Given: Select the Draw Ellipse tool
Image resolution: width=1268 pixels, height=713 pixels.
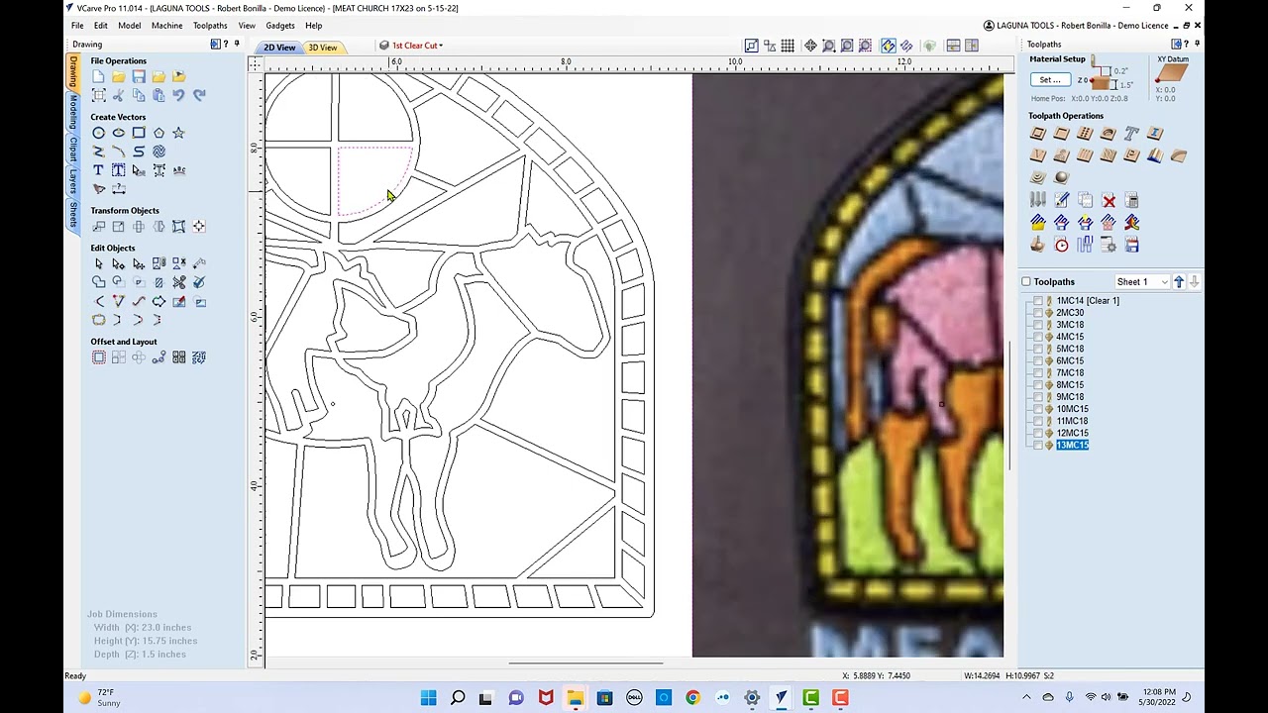Looking at the screenshot, I should point(118,133).
